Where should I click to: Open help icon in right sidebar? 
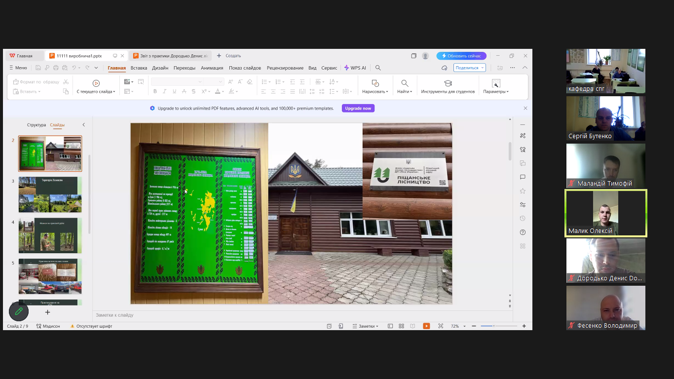[x=523, y=232]
